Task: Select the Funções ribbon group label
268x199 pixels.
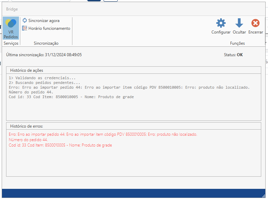Action: tap(237, 43)
